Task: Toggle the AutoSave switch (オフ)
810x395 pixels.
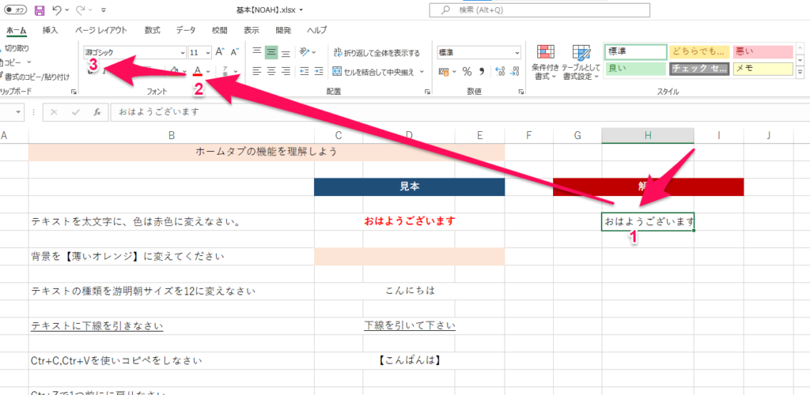Action: (x=16, y=11)
